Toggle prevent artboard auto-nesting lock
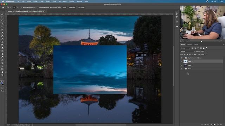Screen dimensions: 225x126 coord(192,55)
